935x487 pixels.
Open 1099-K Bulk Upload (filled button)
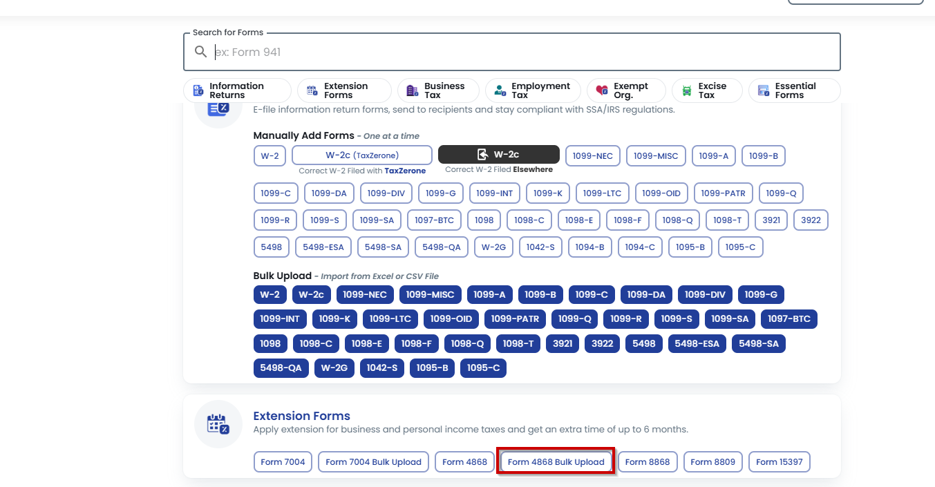(x=335, y=318)
